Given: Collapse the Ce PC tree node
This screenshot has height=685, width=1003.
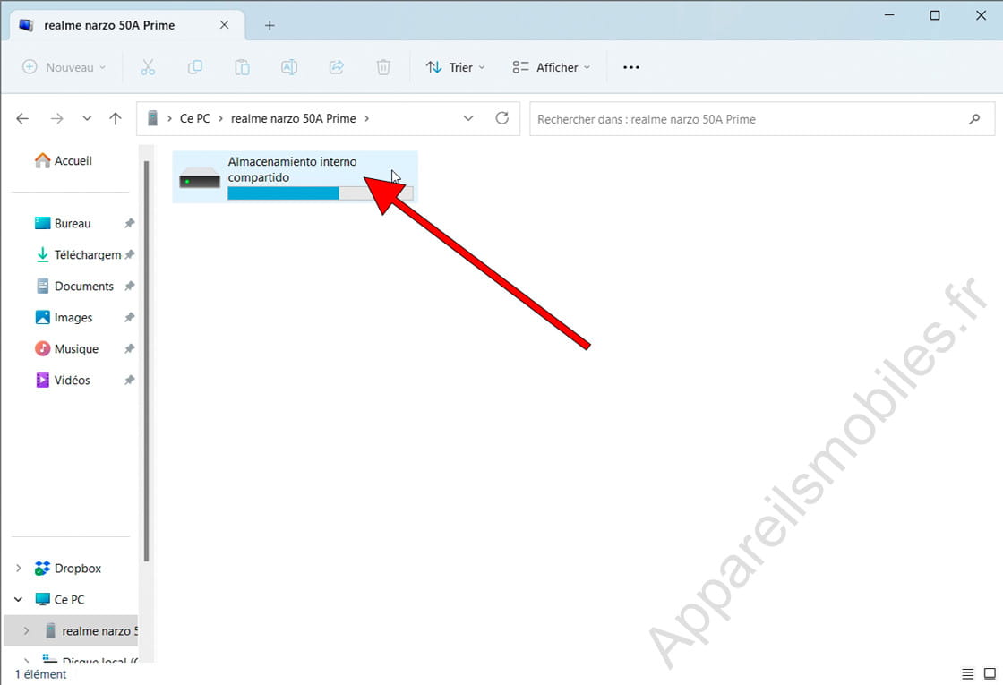Looking at the screenshot, I should click(19, 599).
